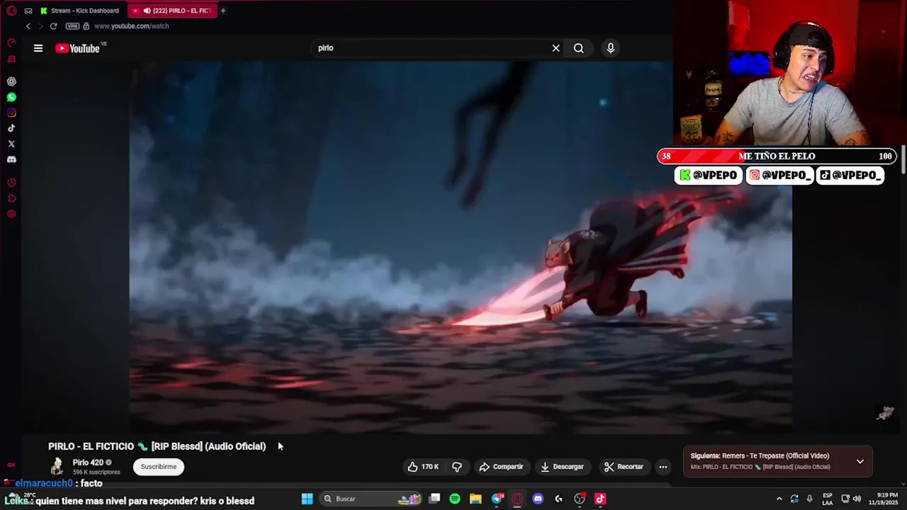Screen dimensions: 907x510
Task: Open Task View on taskbar
Action: 434,499
